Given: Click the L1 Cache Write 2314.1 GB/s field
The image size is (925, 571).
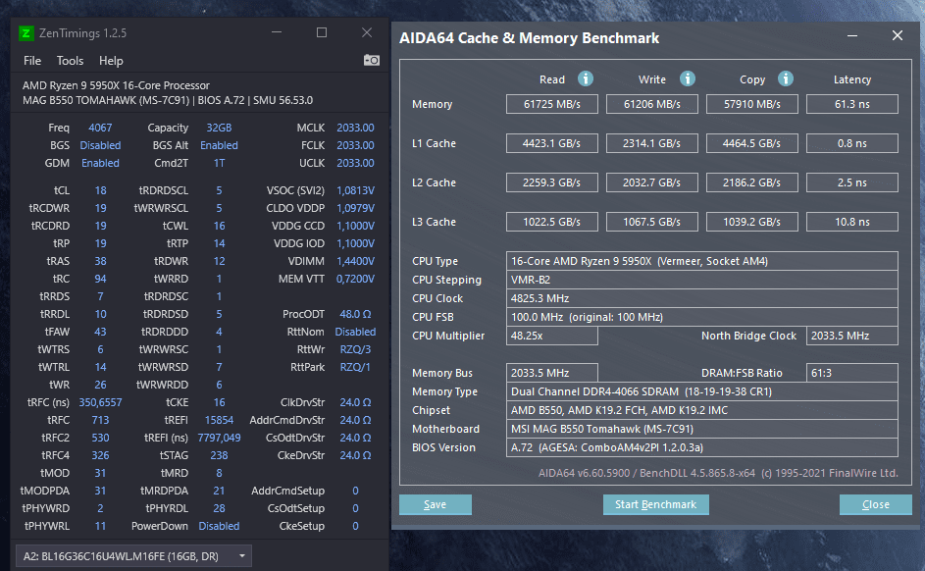Looking at the screenshot, I should [652, 143].
